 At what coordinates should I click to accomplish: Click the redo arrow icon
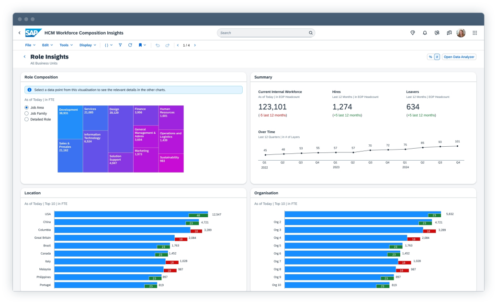(168, 45)
